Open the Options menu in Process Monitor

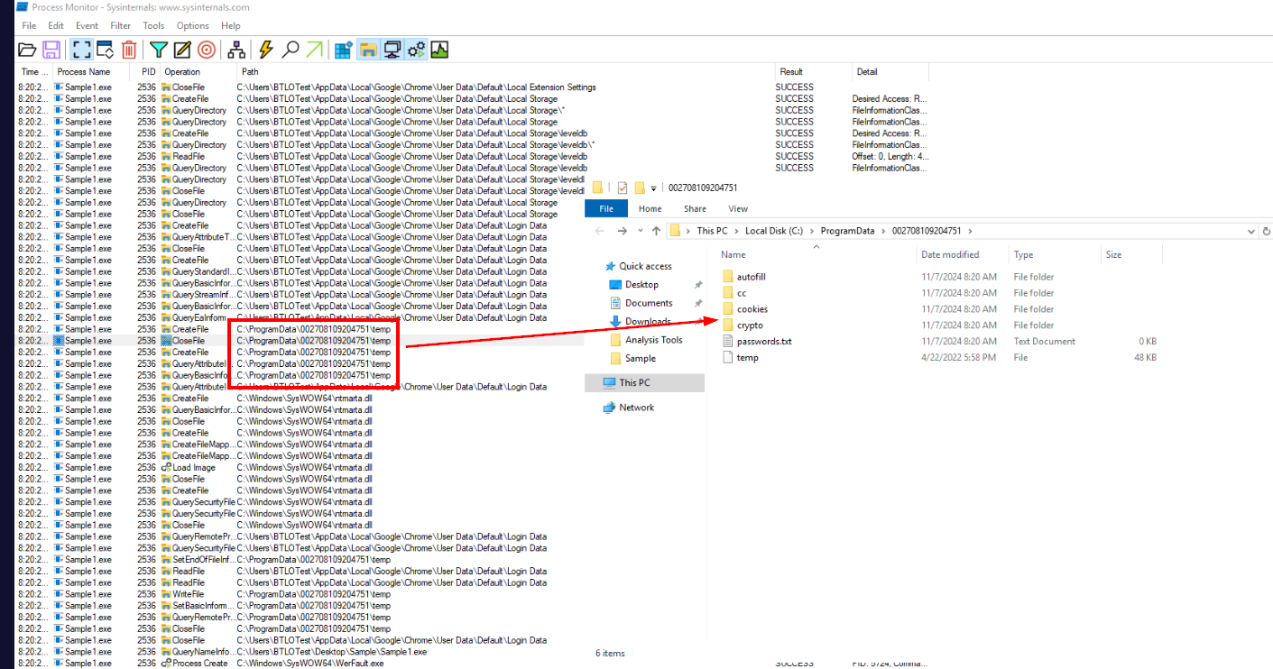point(193,26)
